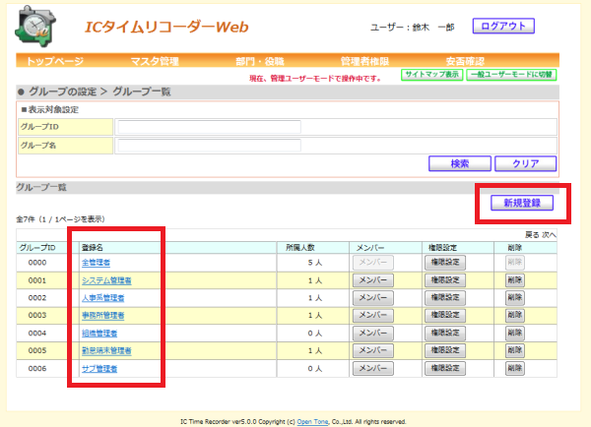
Task: Open メンバー for group 0003
Action: 372,315
